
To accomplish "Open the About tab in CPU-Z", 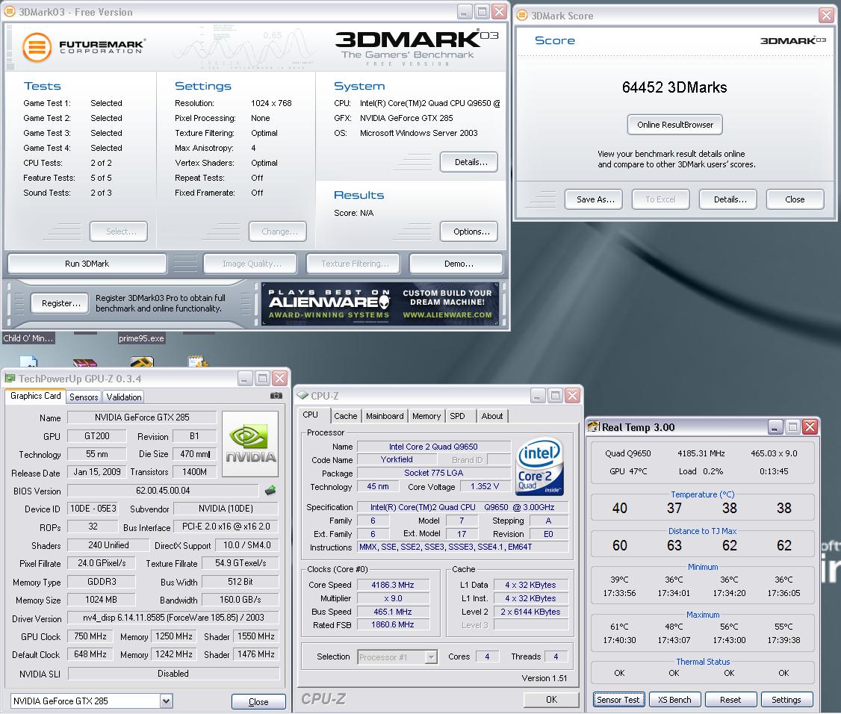I will point(492,416).
